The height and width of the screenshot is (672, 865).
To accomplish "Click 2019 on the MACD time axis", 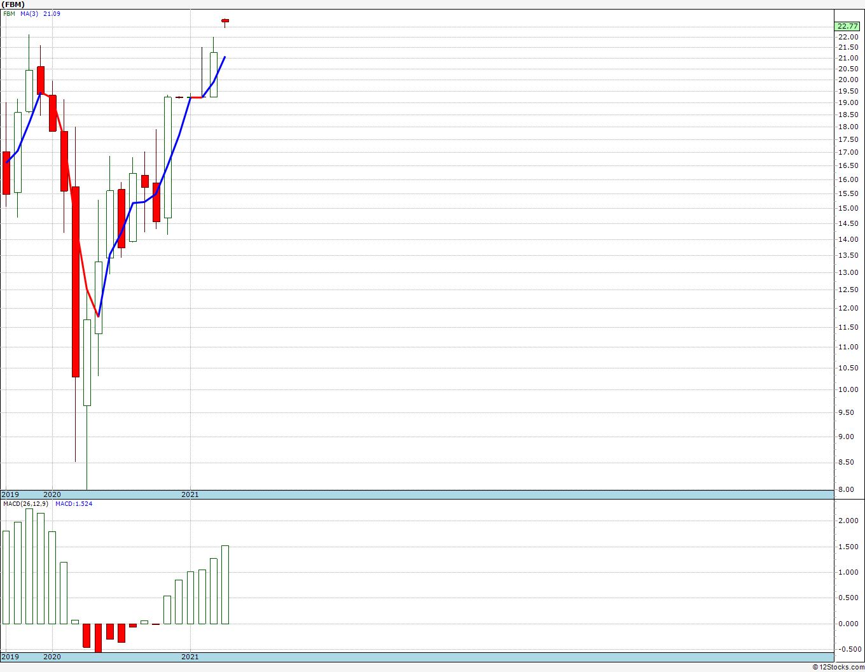I will click(10, 657).
